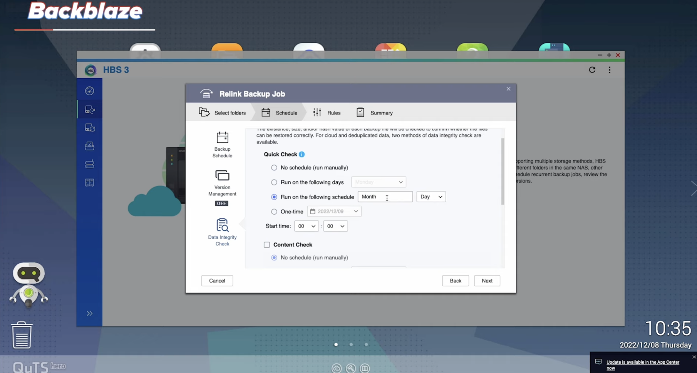The image size is (697, 373).
Task: Click HBS 3 refresh icon
Action: point(592,70)
